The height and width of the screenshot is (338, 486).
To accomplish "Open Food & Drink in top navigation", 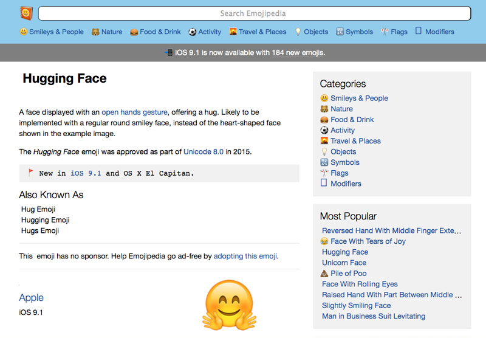I will click(x=160, y=32).
